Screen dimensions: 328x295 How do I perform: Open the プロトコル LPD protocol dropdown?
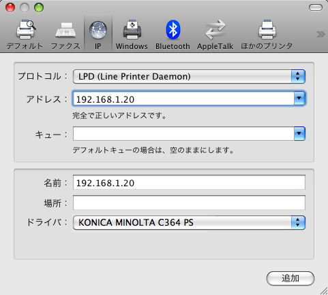pos(189,77)
